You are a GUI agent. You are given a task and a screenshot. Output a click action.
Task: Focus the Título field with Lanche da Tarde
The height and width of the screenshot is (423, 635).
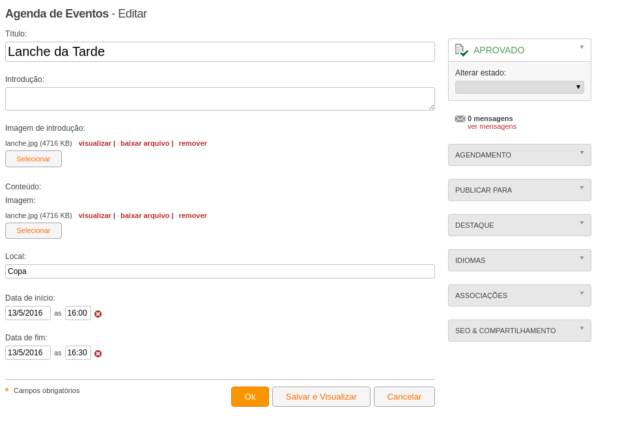(220, 52)
